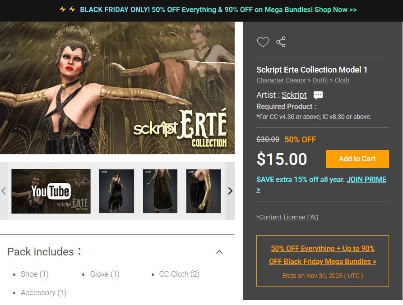
Task: Click the main Erte Collection product image
Action: pyautogui.click(x=117, y=88)
